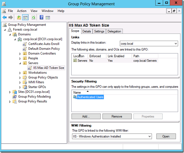Open the Action menu

21,11
